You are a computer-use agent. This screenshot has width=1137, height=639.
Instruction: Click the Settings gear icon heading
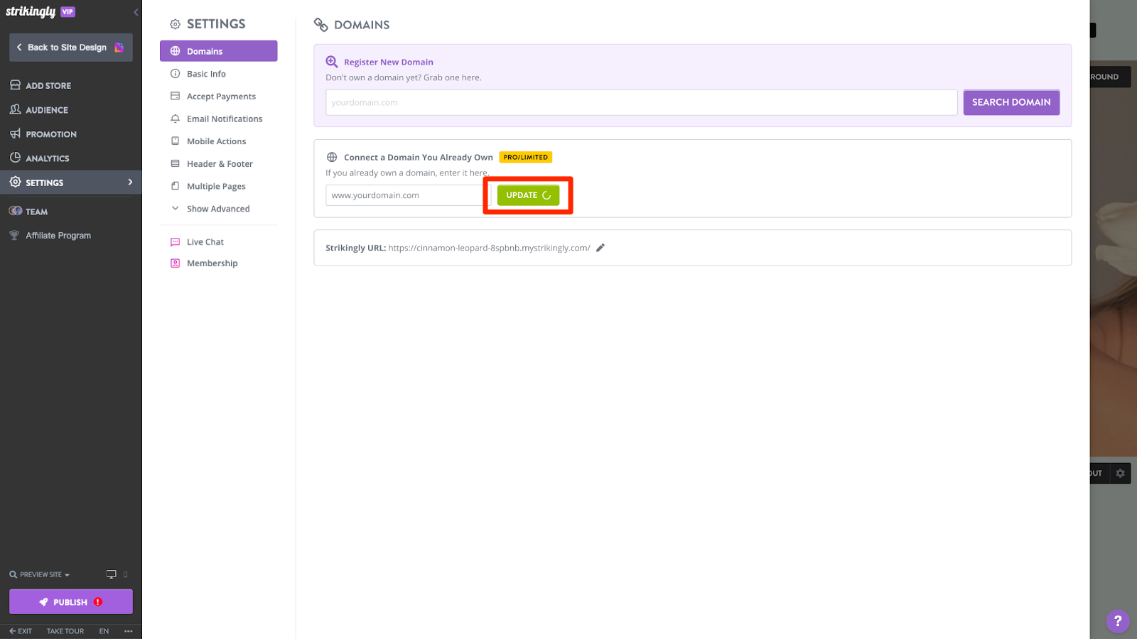tap(175, 24)
